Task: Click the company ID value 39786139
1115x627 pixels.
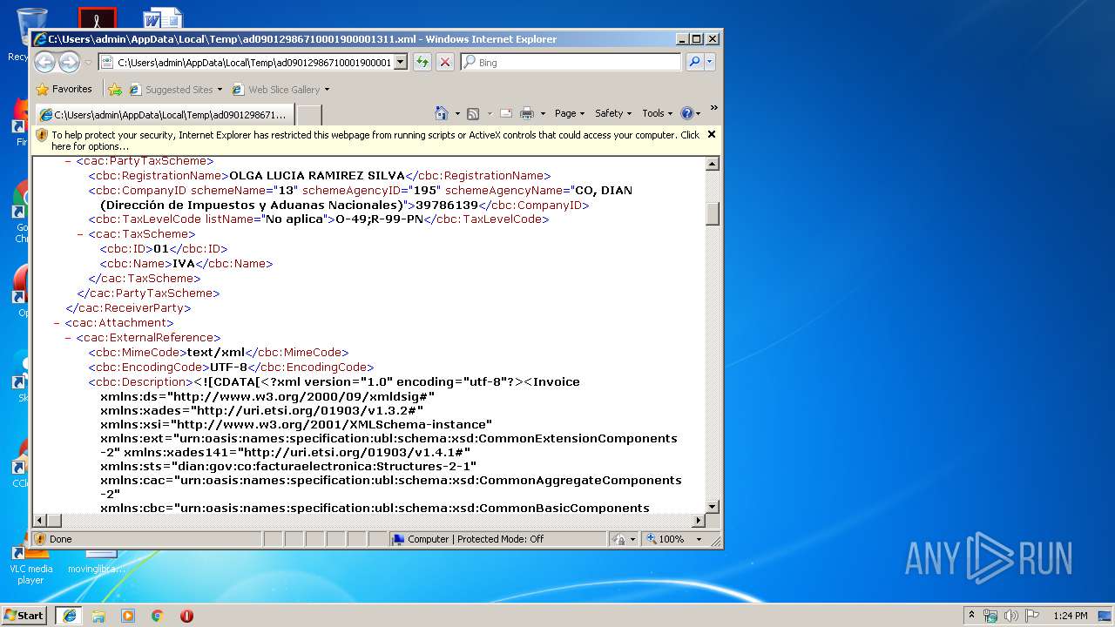Action: click(x=447, y=205)
